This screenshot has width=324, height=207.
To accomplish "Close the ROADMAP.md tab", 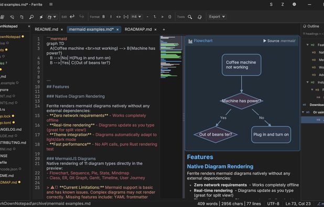I will coord(155,29).
